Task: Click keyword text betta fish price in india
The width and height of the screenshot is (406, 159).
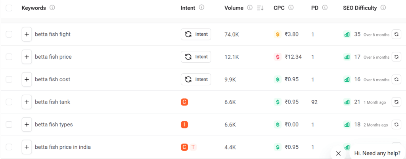Action: click(63, 147)
